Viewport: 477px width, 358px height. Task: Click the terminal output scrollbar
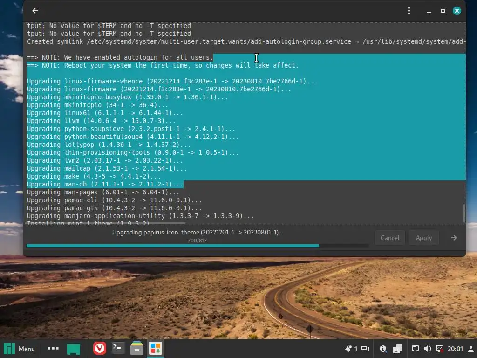click(x=464, y=213)
